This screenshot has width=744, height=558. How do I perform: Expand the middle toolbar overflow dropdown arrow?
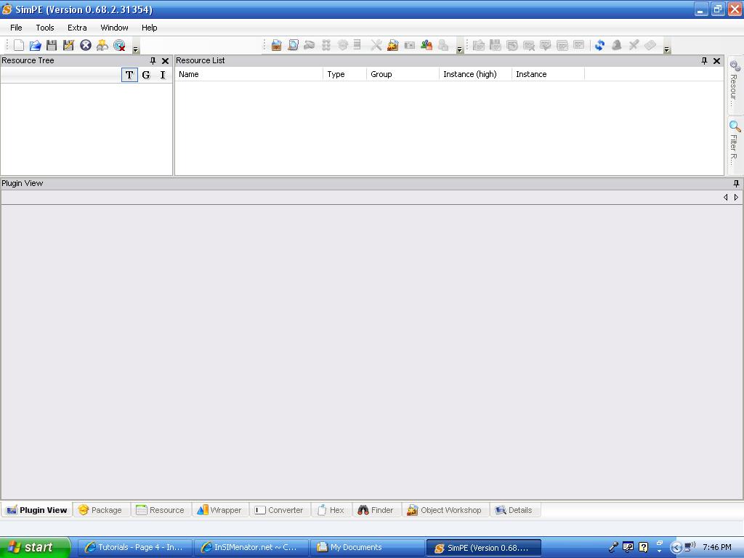point(460,49)
